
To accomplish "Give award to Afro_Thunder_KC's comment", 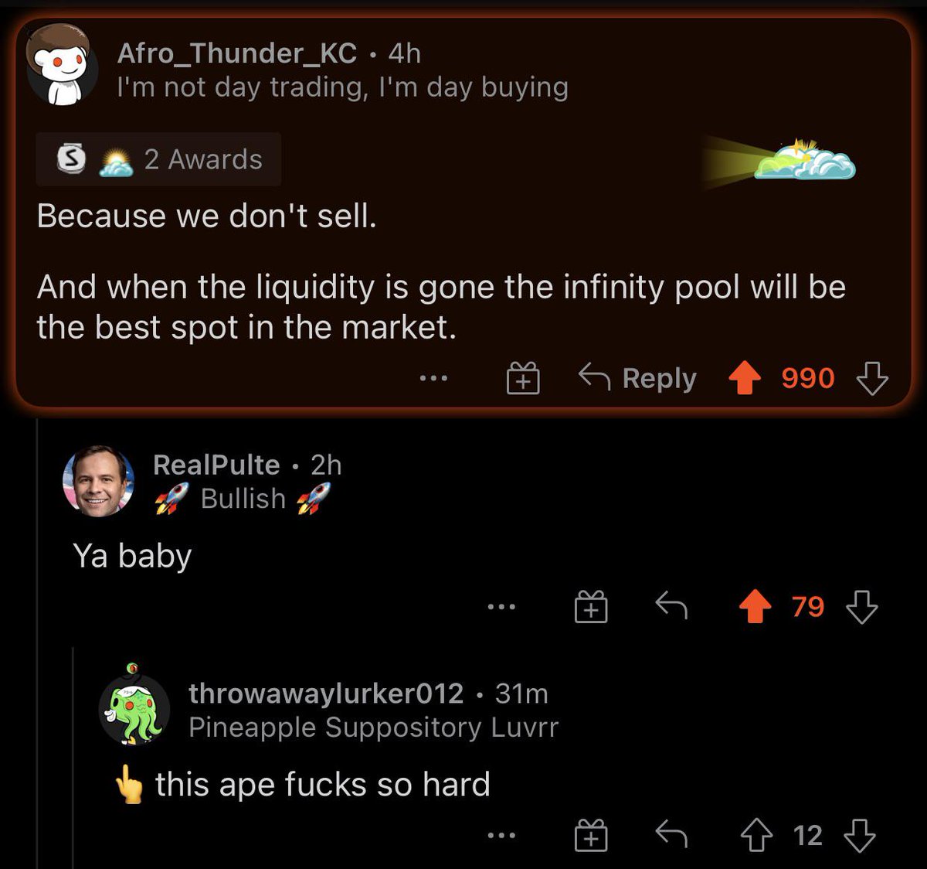I will tap(523, 379).
